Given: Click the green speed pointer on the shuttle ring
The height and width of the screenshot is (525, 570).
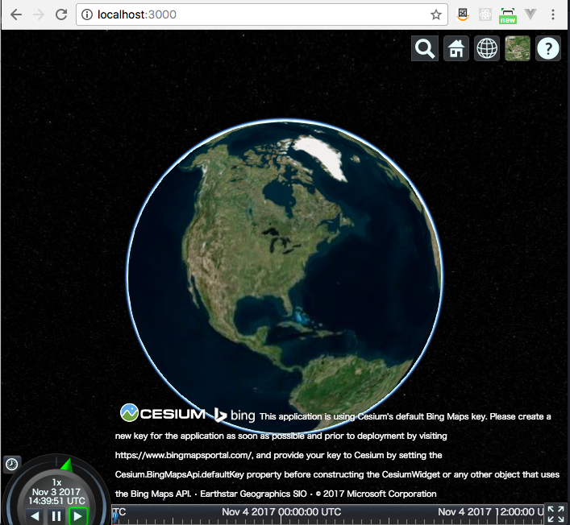Looking at the screenshot, I should [x=67, y=465].
